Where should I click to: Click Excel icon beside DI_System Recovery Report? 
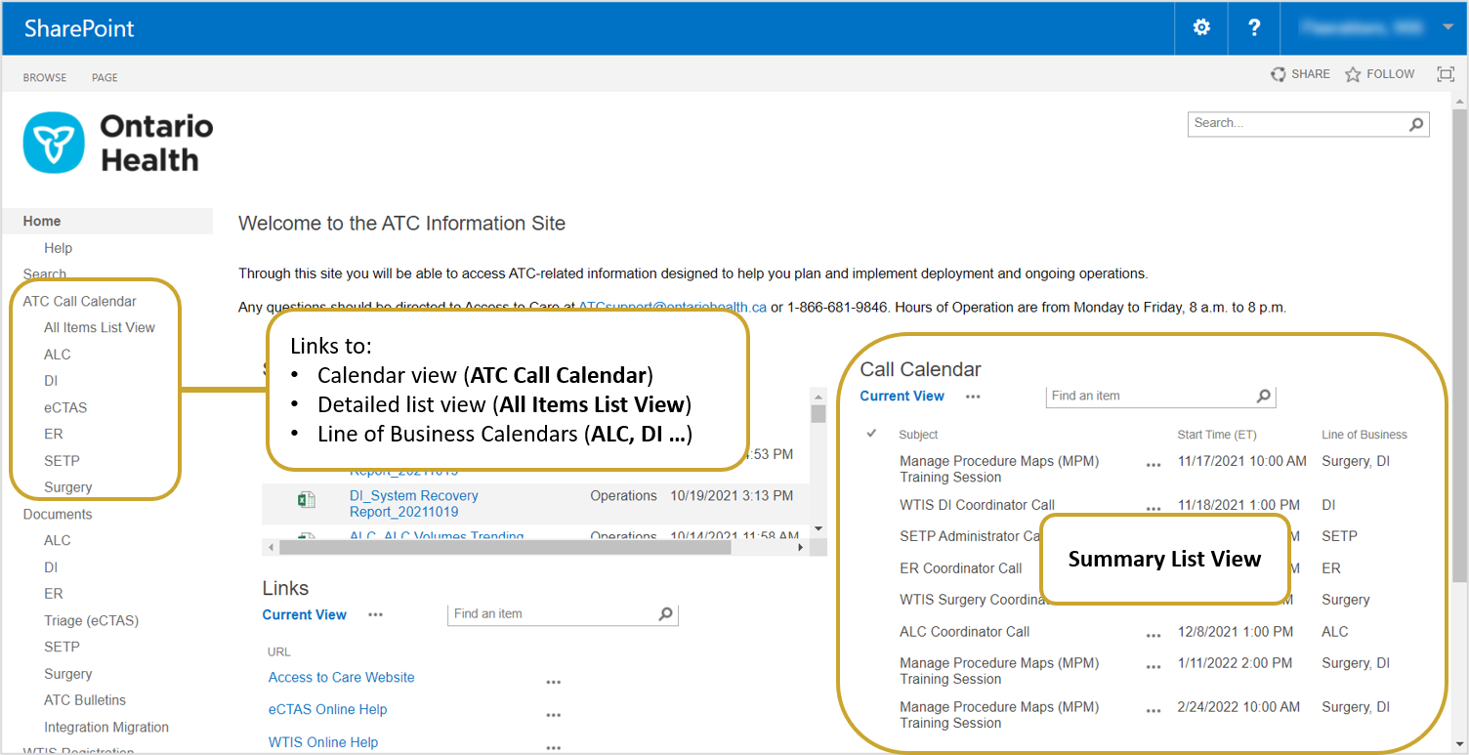307,500
